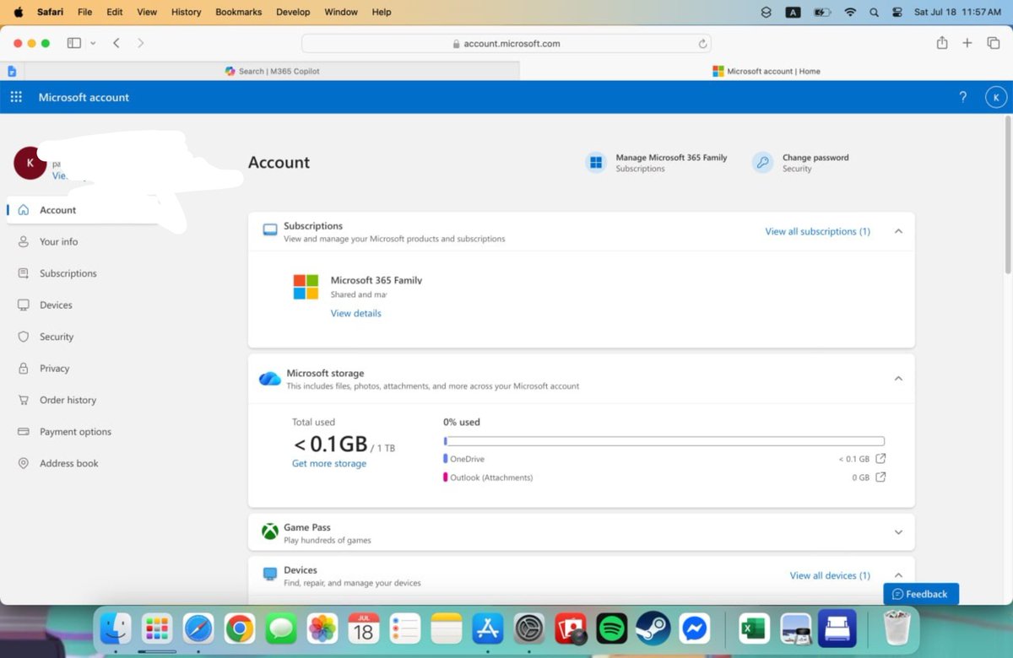Open Payment options in the sidebar

click(75, 431)
